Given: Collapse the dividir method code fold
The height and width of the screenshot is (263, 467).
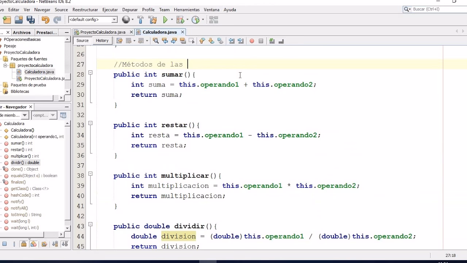Looking at the screenshot, I should (x=90, y=225).
